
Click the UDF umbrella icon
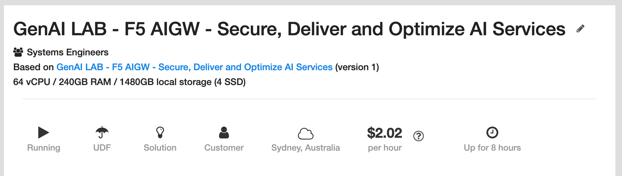(102, 132)
